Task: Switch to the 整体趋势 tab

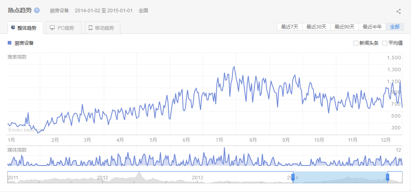Action: click(x=25, y=28)
